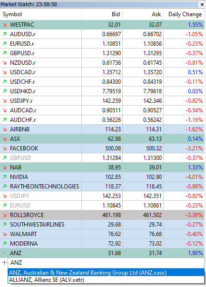Screen dimensions: 206x287
Task: Click the down arrow icon beside AIRBNB
Action: pyautogui.click(x=5, y=129)
